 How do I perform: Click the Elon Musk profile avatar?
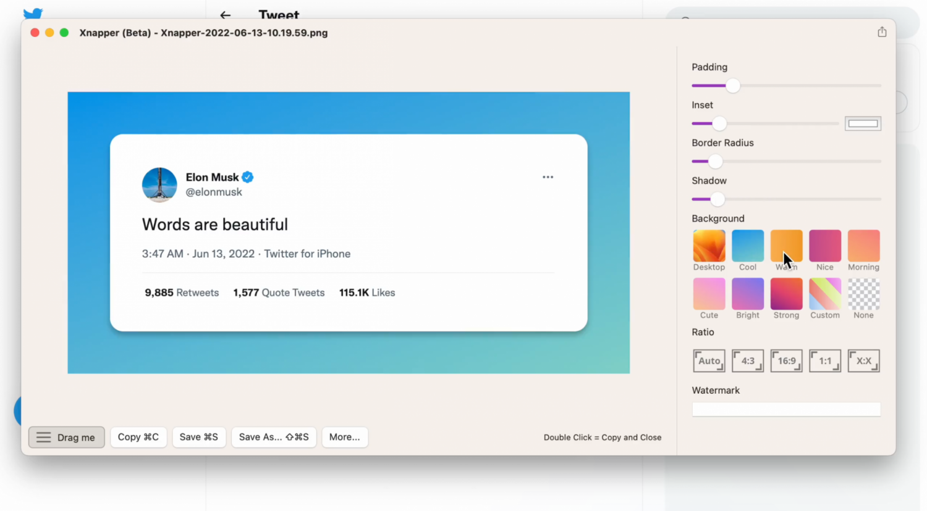click(159, 185)
